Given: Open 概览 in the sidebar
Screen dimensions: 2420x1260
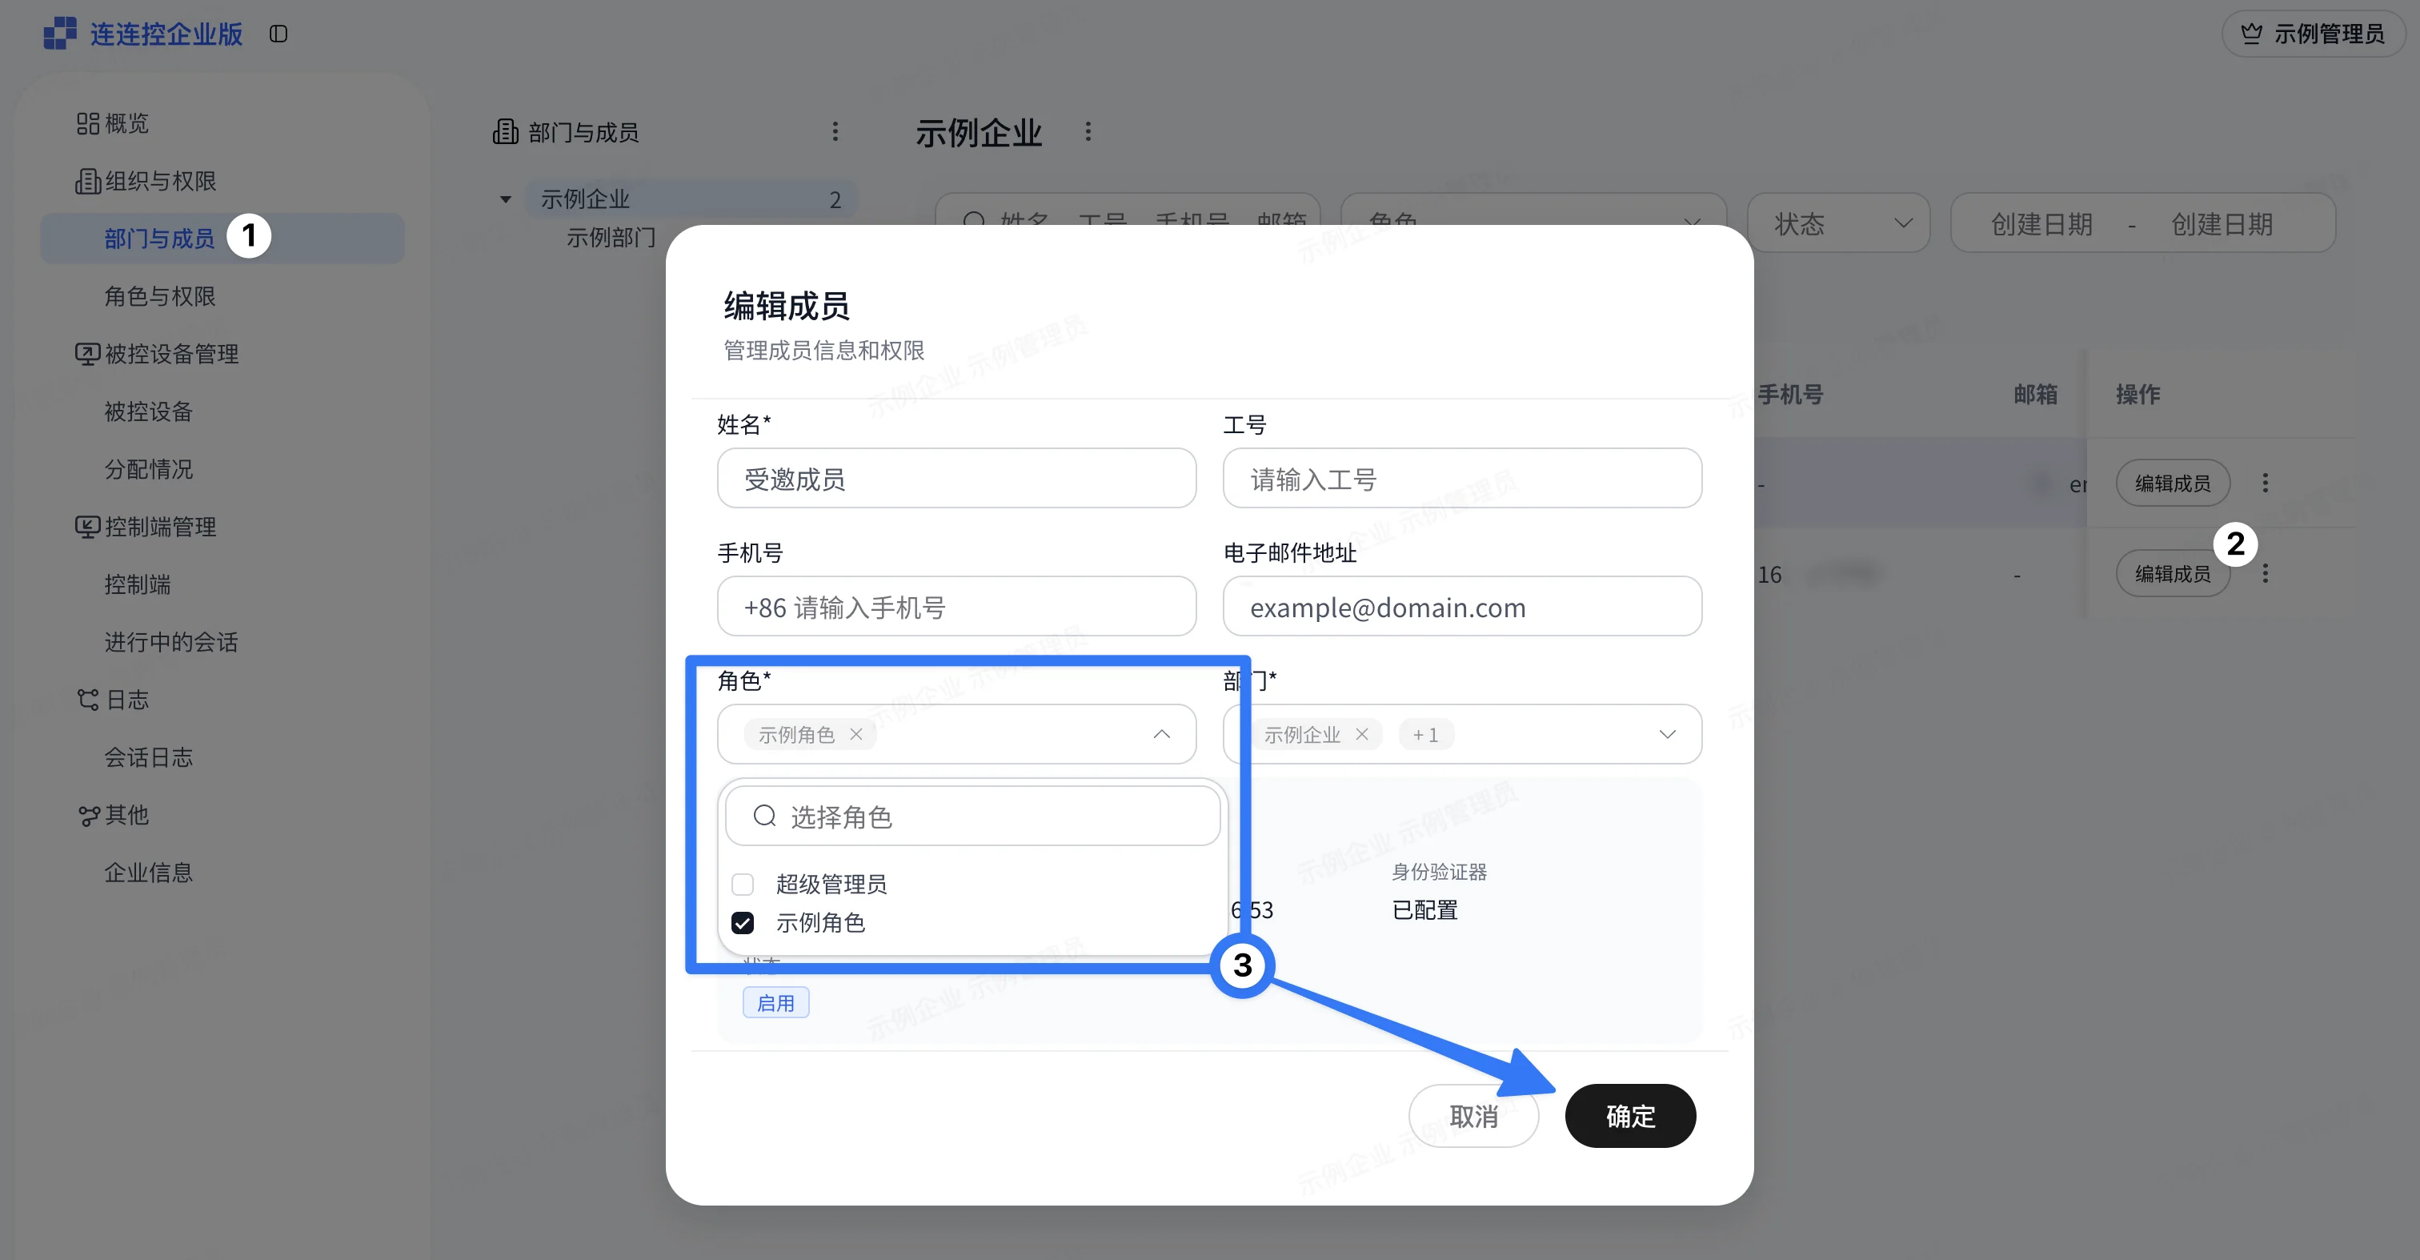Looking at the screenshot, I should (126, 123).
